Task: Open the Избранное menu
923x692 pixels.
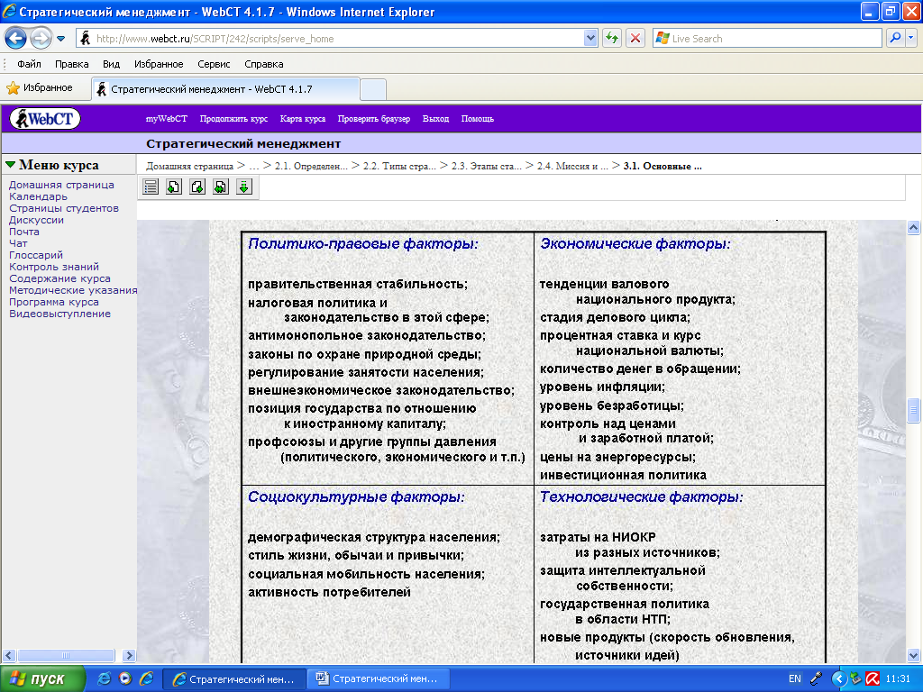Action: point(159,64)
